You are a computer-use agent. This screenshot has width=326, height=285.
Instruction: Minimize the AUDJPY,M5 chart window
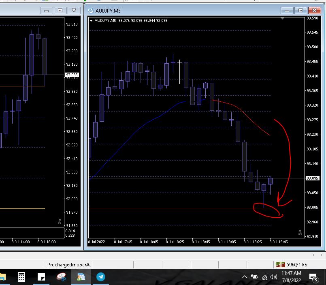click(x=287, y=11)
